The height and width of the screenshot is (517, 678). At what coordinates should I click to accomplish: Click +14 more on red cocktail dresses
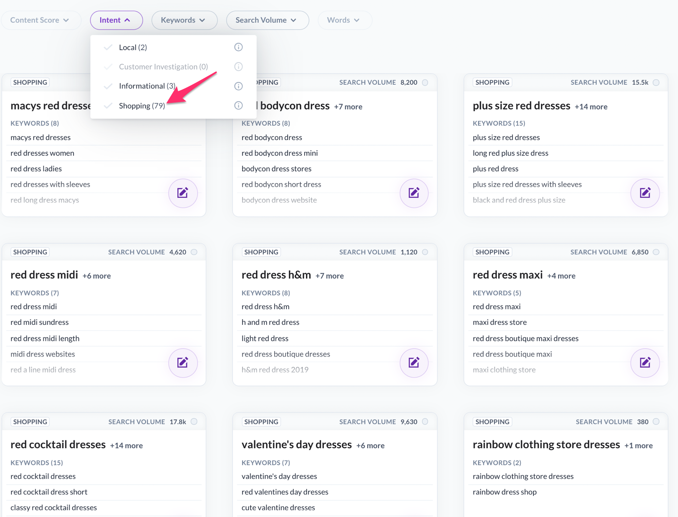pos(126,445)
